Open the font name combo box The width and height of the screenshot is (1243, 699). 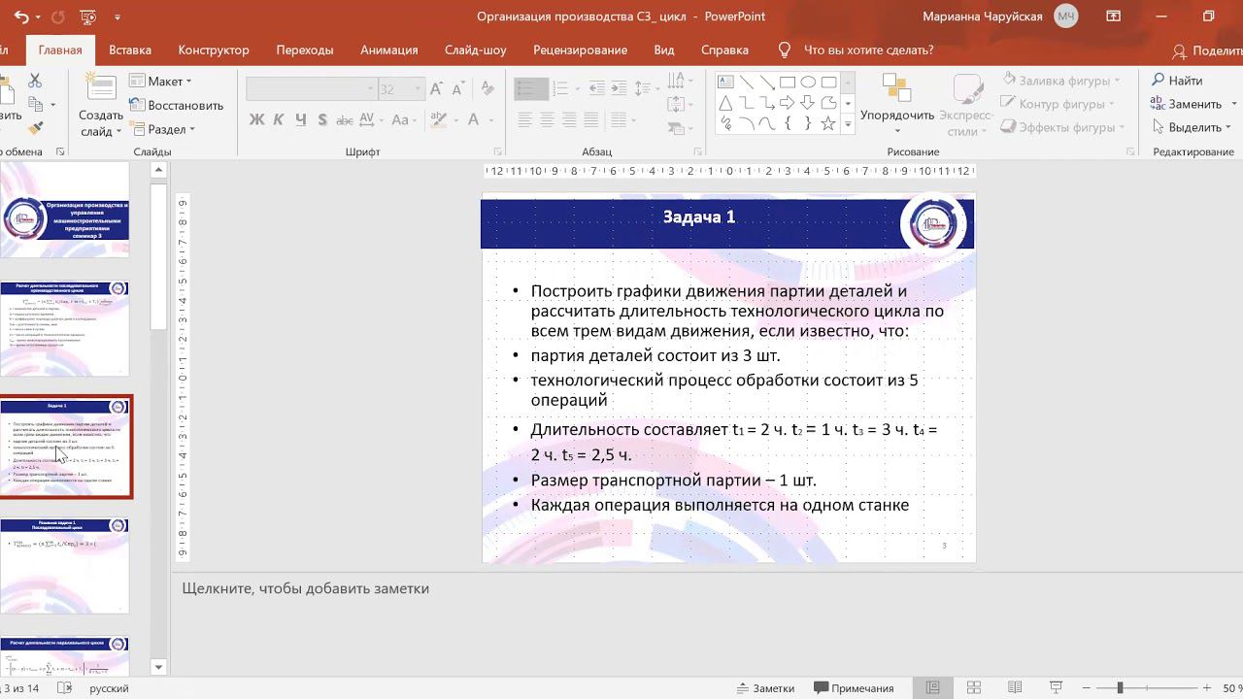click(311, 89)
